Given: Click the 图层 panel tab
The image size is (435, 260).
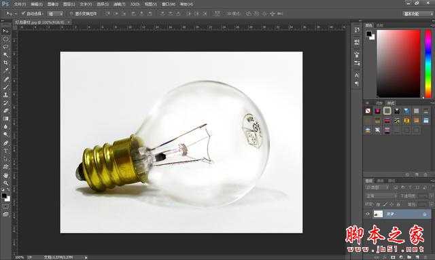Looking at the screenshot, I should (x=368, y=181).
